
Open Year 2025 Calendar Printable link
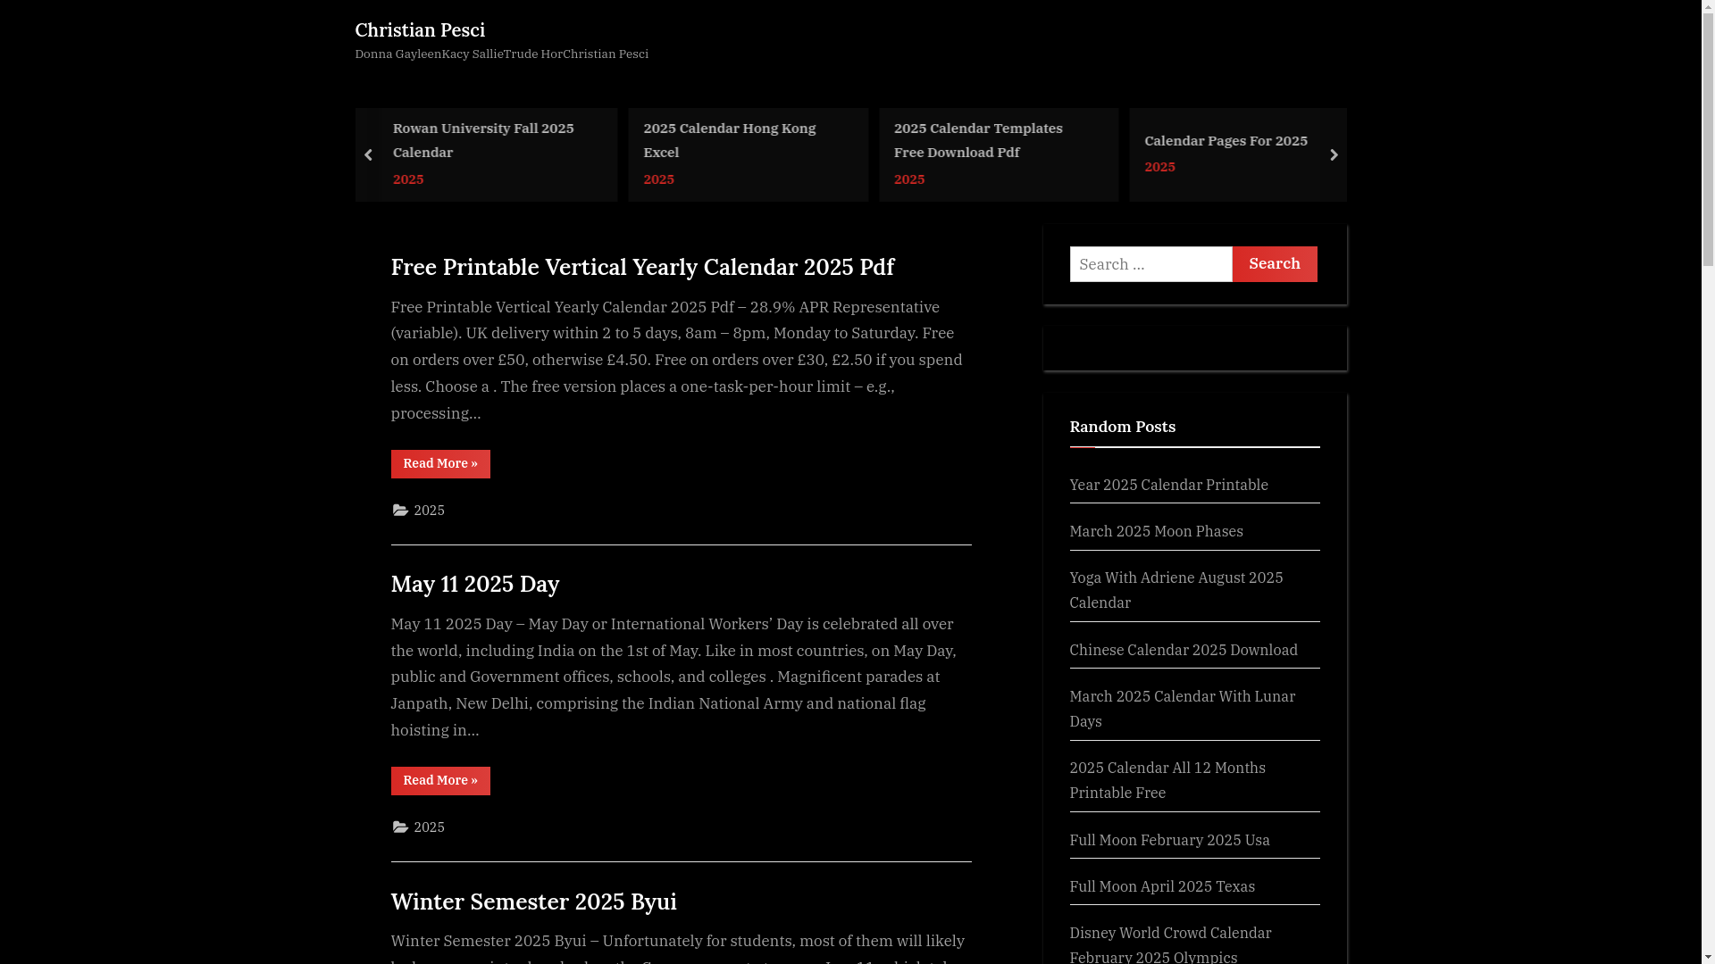click(x=1168, y=485)
